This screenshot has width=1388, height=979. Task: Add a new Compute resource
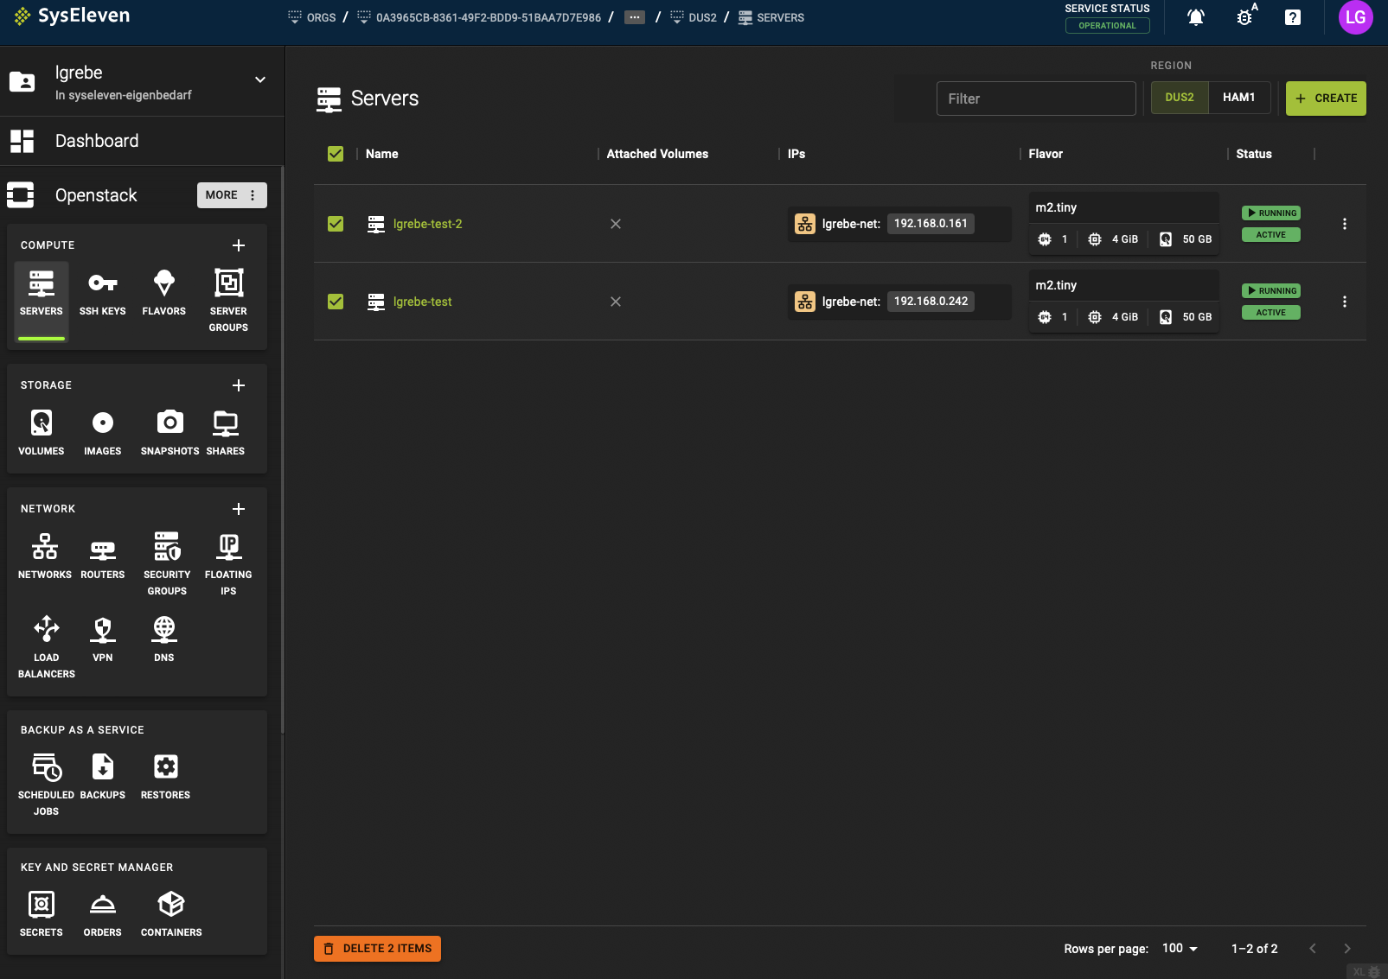coord(239,245)
